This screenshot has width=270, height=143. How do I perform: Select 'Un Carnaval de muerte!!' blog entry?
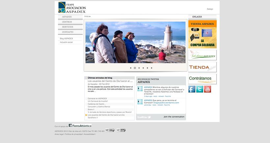(x=98, y=101)
